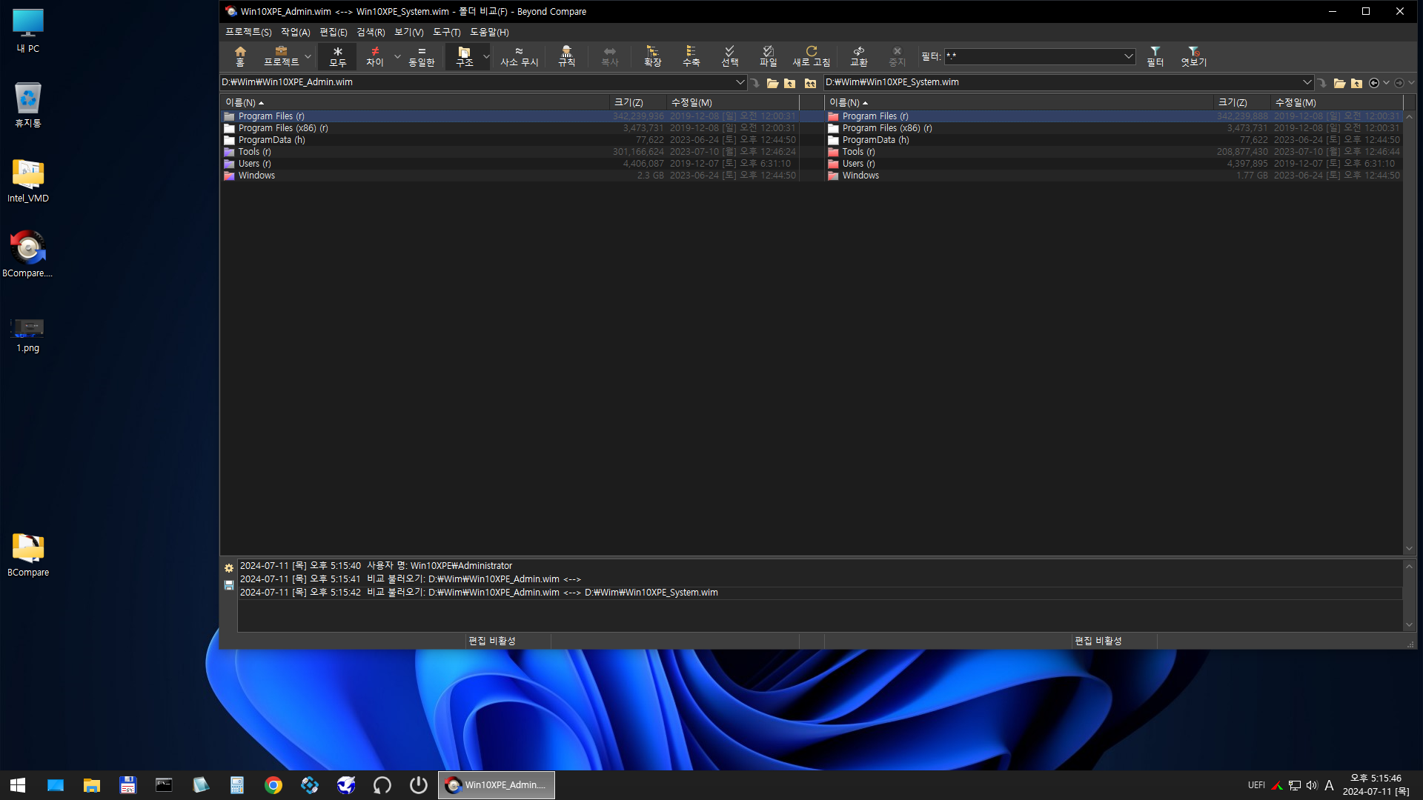Screen dimensions: 1423x800
Task: Expand the 구조 button dropdown arrow
Action: point(486,56)
